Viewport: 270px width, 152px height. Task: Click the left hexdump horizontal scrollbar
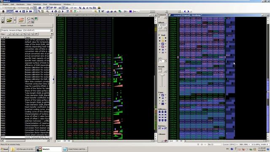pos(113,141)
